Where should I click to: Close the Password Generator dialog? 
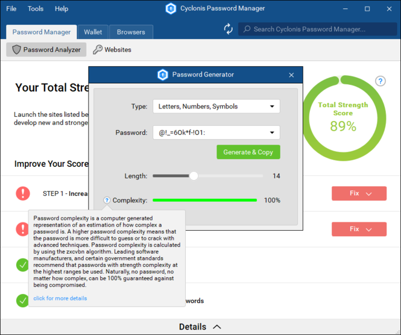click(x=291, y=75)
